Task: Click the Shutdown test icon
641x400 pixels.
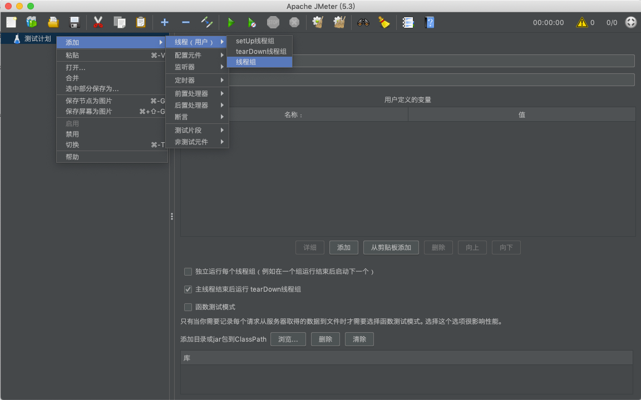Action: pyautogui.click(x=294, y=22)
